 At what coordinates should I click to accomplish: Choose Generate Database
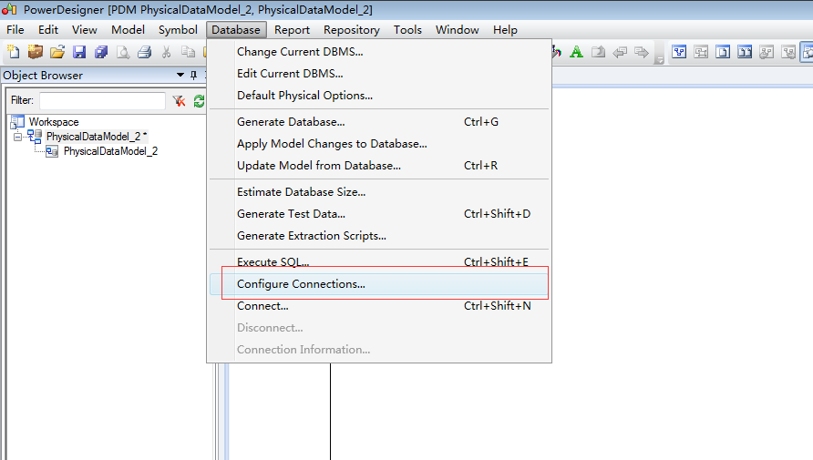coord(379,122)
